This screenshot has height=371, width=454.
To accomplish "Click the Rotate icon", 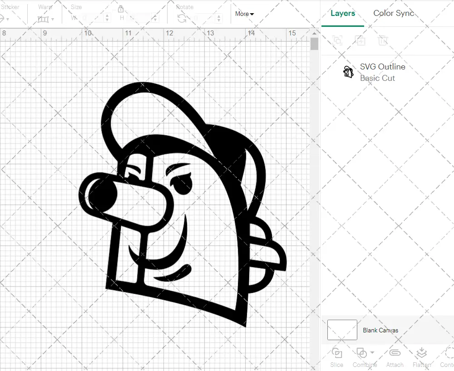I will [182, 19].
